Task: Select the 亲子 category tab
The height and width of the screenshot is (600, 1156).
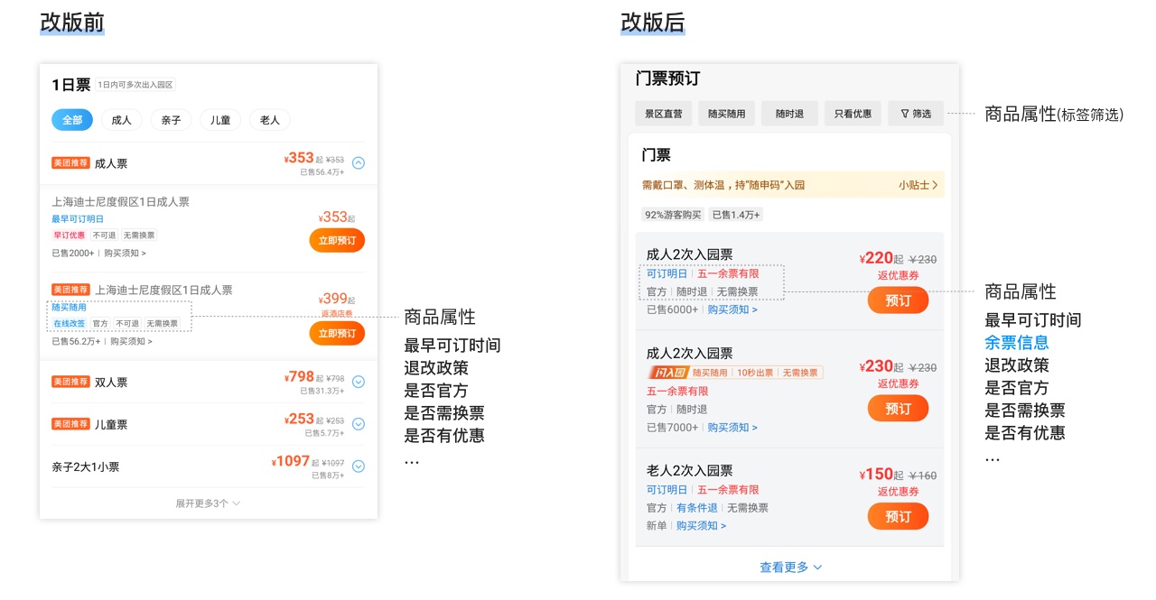Action: coord(171,120)
